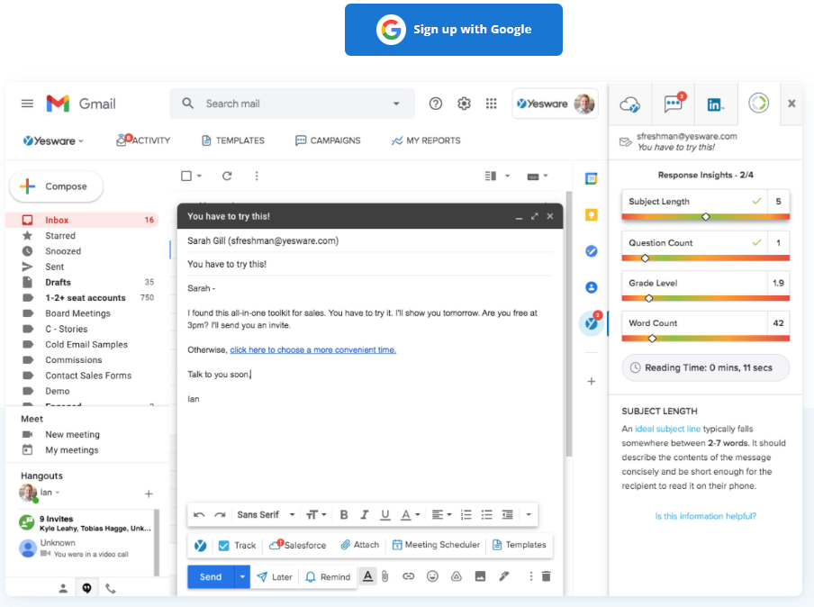Screen dimensions: 814x607
Task: Open LinkedIn tab in Yesware sidebar
Action: 715,104
